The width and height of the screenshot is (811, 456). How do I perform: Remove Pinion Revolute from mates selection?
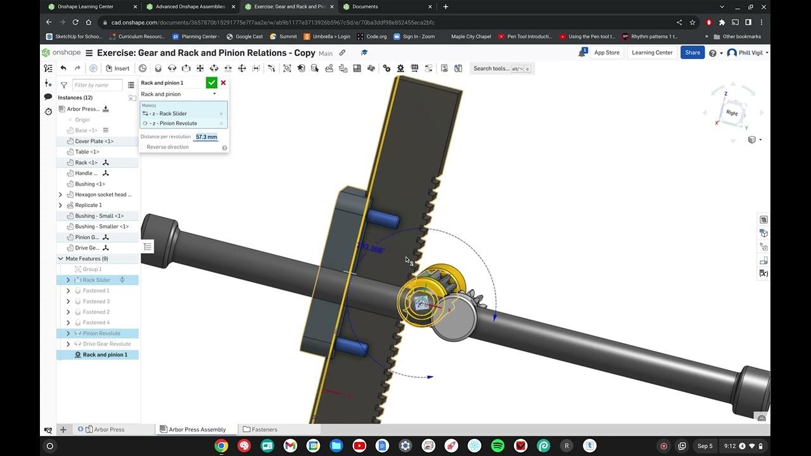221,123
